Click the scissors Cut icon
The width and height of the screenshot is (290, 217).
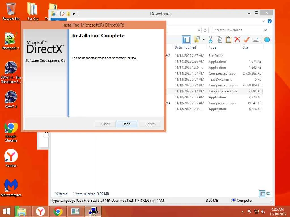pyautogui.click(x=210, y=40)
